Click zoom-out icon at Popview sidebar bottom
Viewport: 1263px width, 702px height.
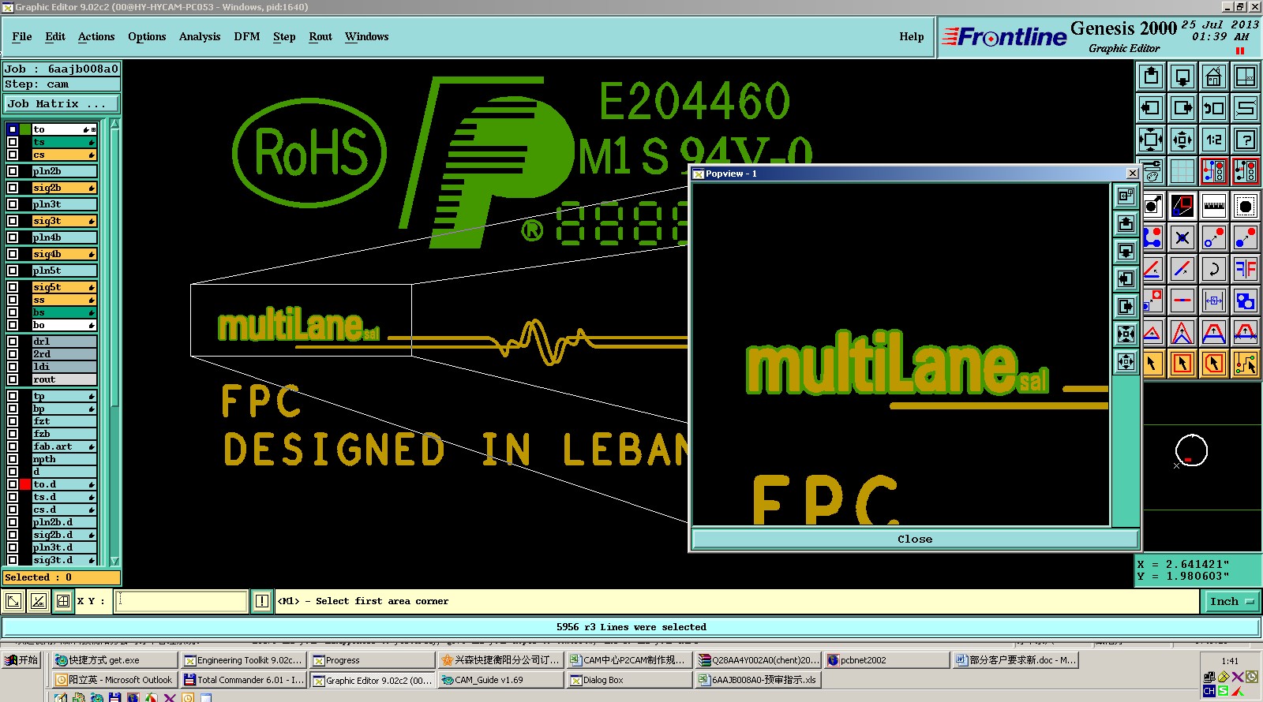(1126, 362)
